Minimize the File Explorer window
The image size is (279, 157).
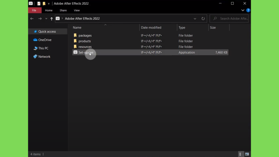click(220, 3)
